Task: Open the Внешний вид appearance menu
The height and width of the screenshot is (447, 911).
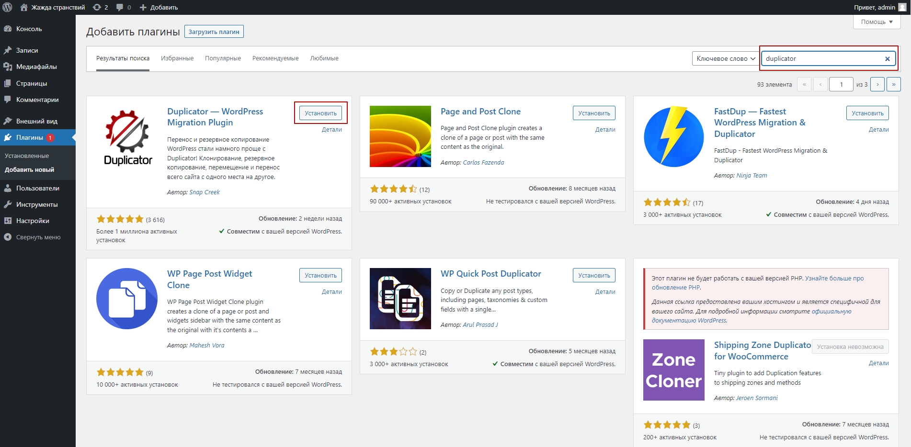Action: point(38,121)
